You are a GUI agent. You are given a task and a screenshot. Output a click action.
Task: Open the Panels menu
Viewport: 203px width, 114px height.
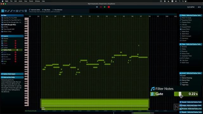point(31,1)
